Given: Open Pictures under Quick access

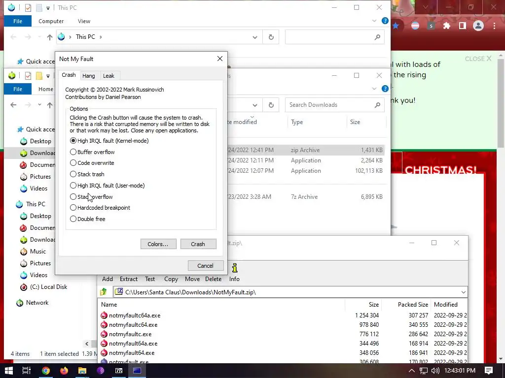Looking at the screenshot, I should coord(36,177).
